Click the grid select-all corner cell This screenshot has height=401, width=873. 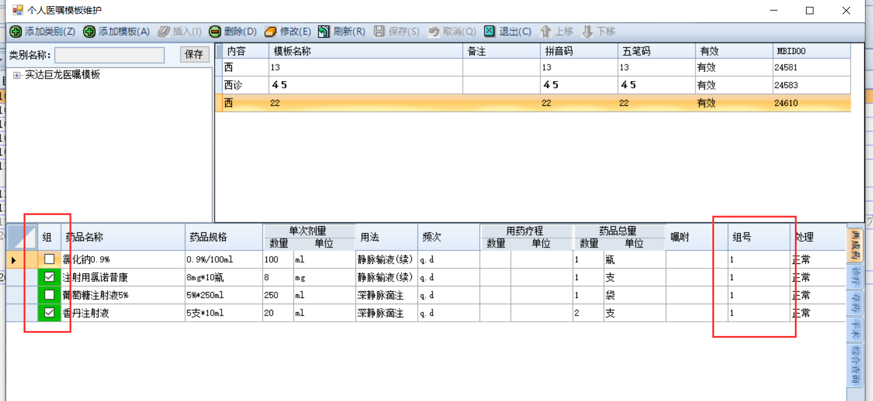tap(22, 237)
